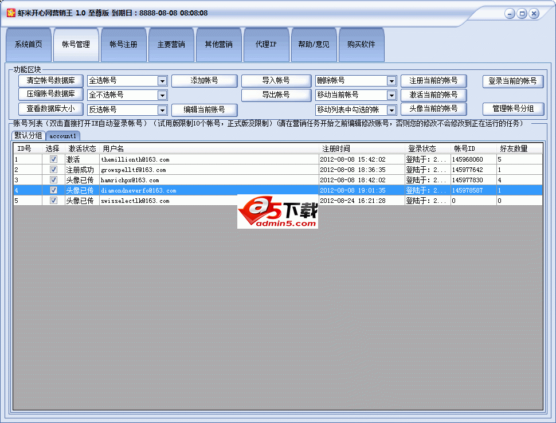The height and width of the screenshot is (423, 556).
Task: Minimize the window
Action: (510, 14)
